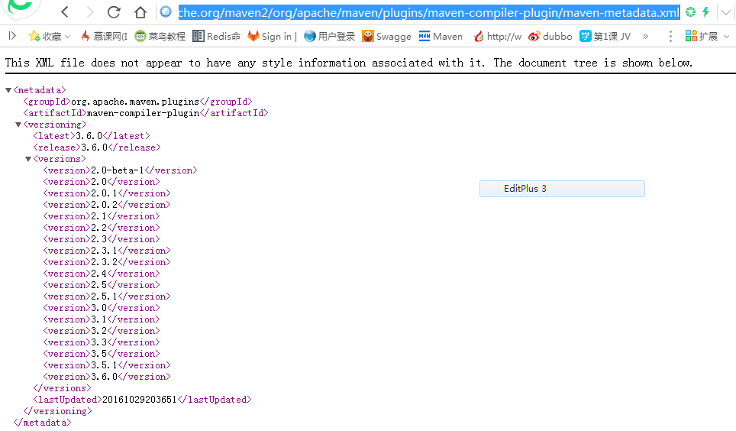The height and width of the screenshot is (431, 736).
Task: Click version 3.5.1 entry
Action: coord(107,365)
